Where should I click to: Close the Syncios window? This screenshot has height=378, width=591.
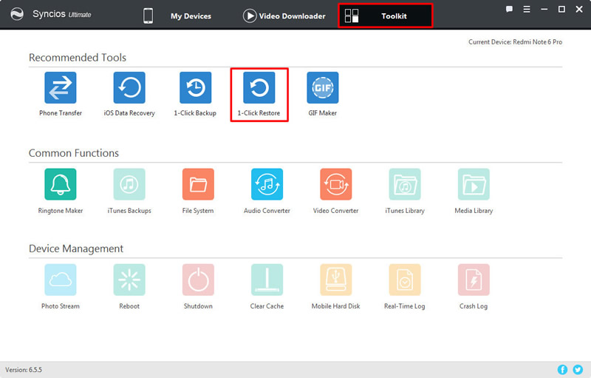pos(579,10)
